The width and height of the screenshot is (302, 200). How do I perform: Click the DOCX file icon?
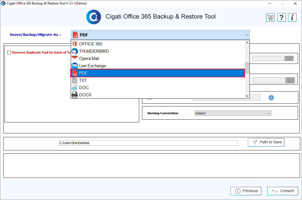(75, 95)
